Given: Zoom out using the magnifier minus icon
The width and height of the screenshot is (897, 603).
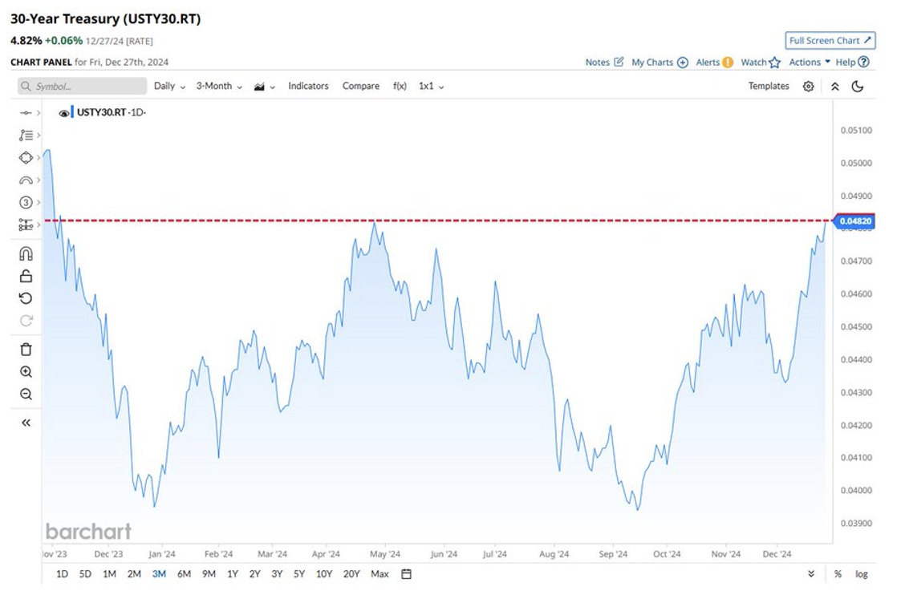Looking at the screenshot, I should tap(26, 394).
